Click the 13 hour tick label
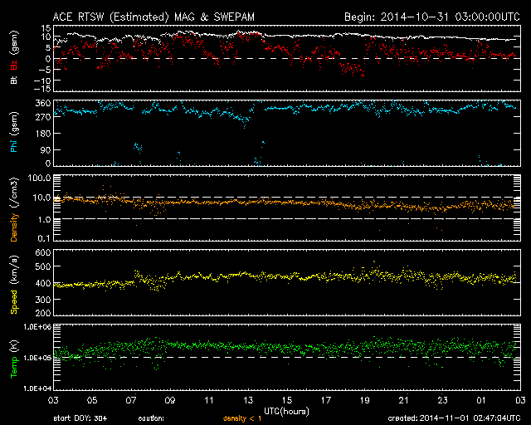The image size is (531, 425). click(x=249, y=401)
